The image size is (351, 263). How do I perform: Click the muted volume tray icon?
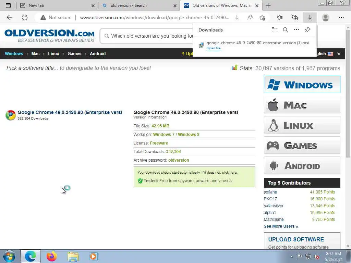316,256
